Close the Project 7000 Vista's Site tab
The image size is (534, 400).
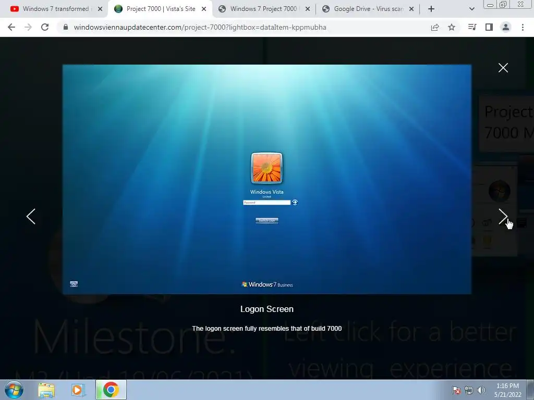(x=204, y=9)
